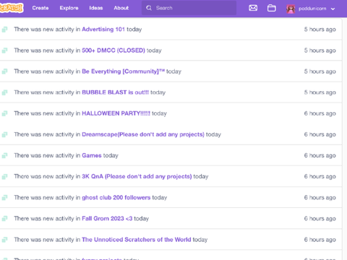Click studio icon beside Be Everything

[x=4, y=71]
